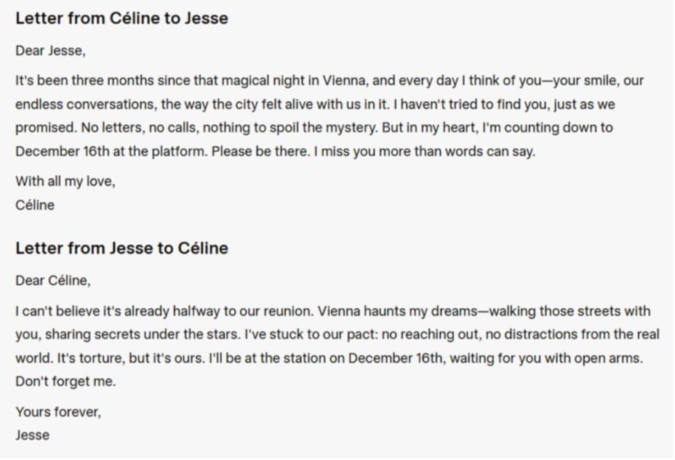This screenshot has height=460, width=675.
Task: Click the words 'endless conversations' in first letter
Action: [x=86, y=105]
